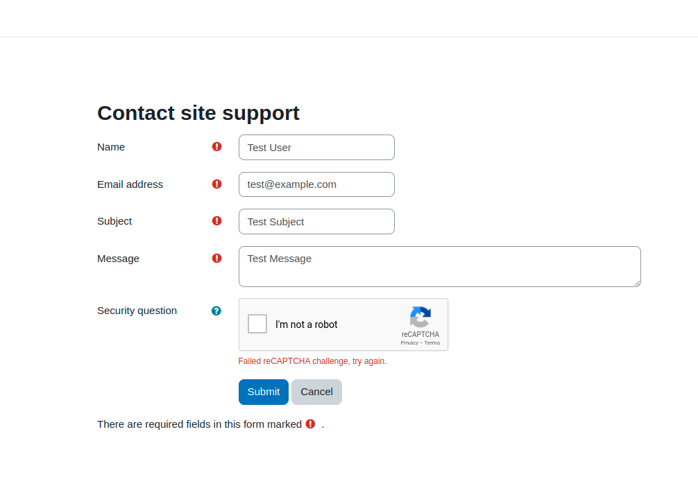Image resolution: width=698 pixels, height=477 pixels.
Task: Click the email field with test@example.com
Action: pyautogui.click(x=316, y=184)
